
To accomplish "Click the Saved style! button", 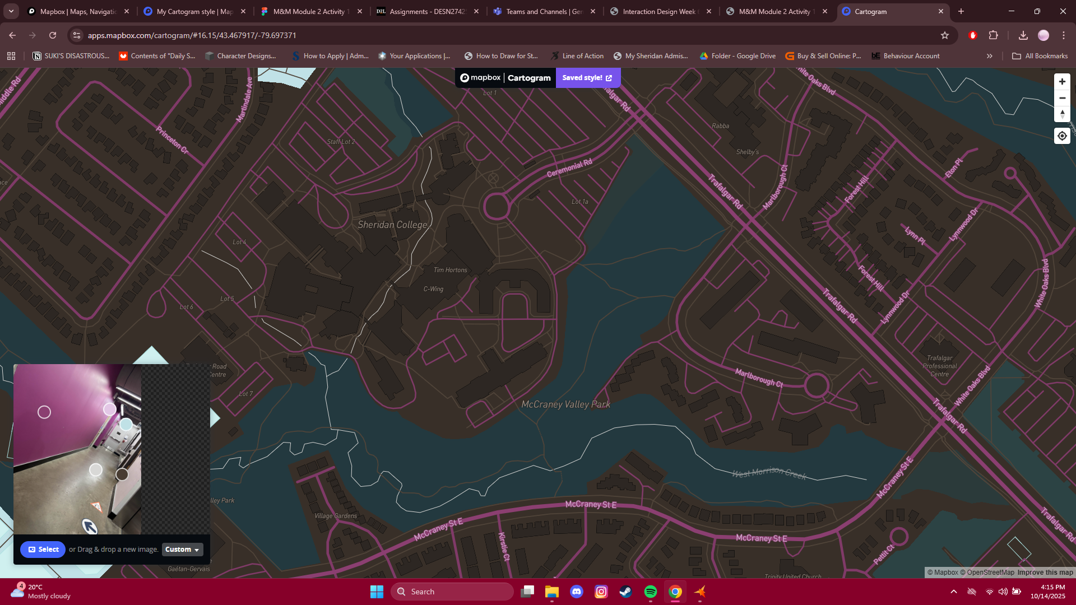I will click(587, 78).
